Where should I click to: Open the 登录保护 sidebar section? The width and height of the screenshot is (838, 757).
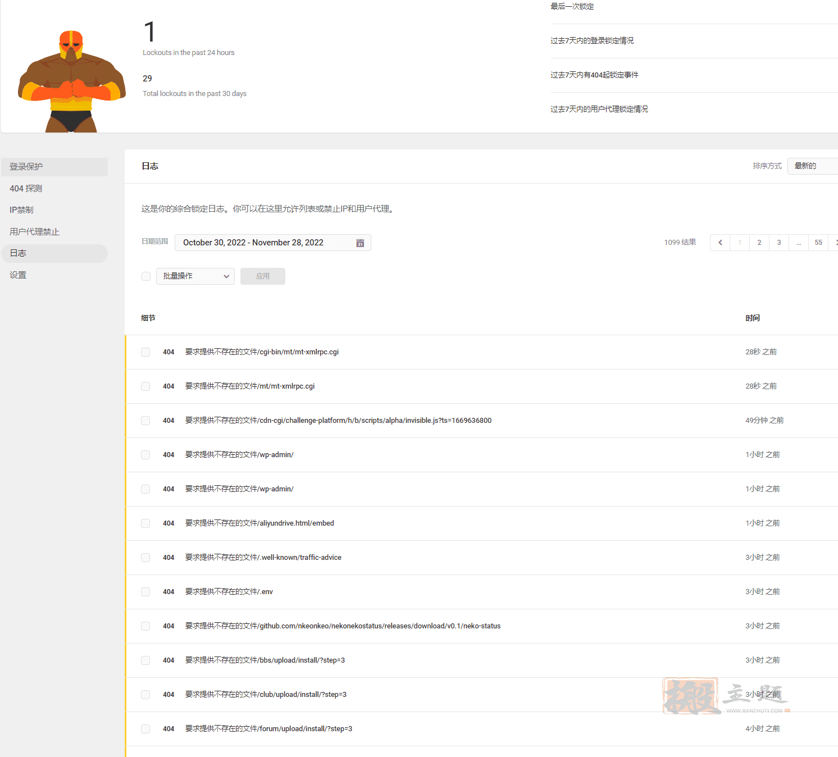pyautogui.click(x=54, y=167)
